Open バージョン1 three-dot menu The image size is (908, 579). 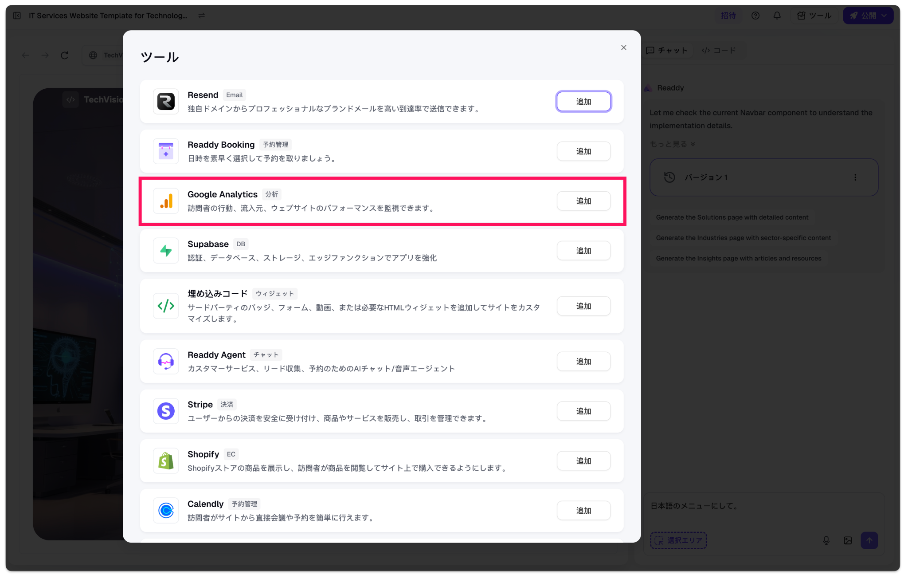pos(855,177)
